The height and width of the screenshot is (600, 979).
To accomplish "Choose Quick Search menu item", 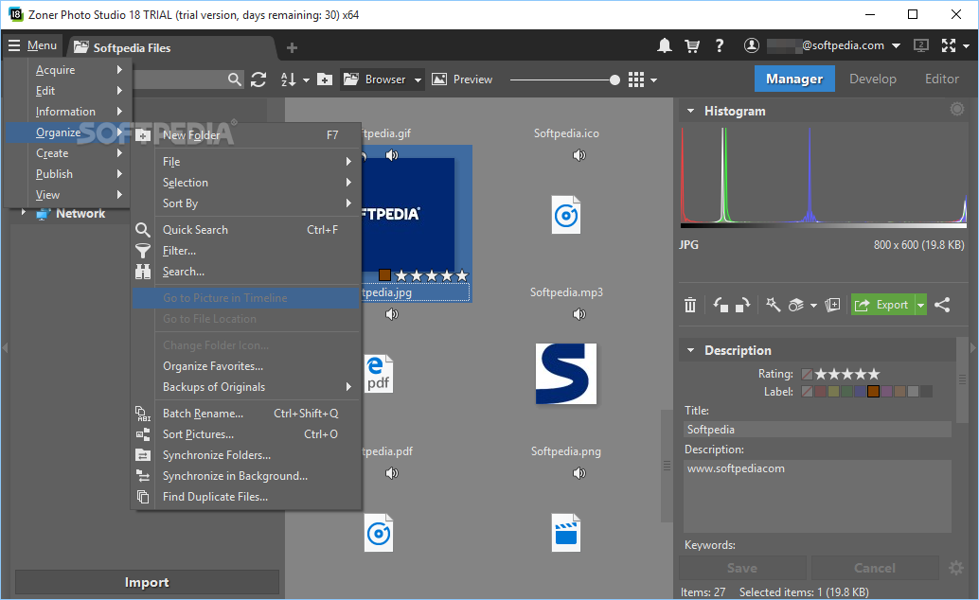I will point(246,230).
